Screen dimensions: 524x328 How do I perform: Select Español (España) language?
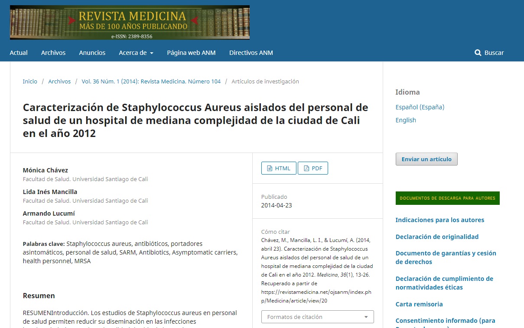coord(420,107)
